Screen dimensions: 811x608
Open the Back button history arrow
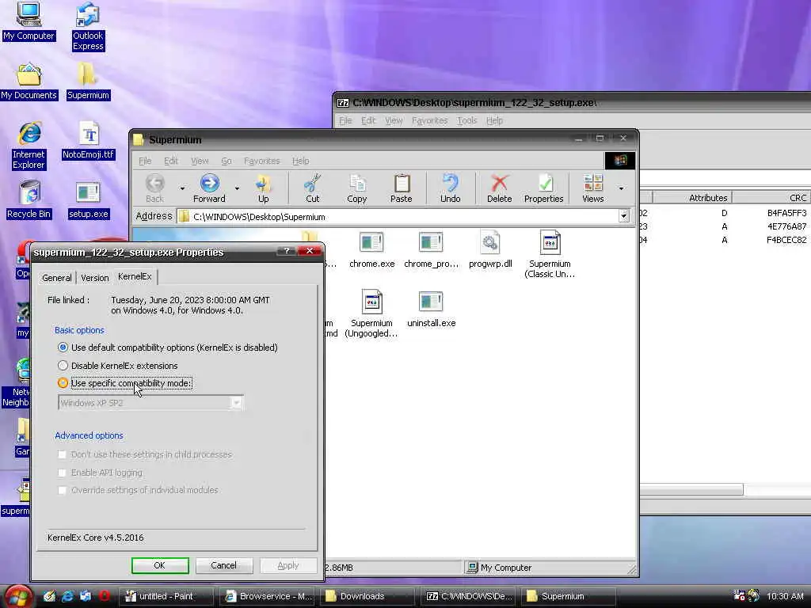pyautogui.click(x=182, y=188)
